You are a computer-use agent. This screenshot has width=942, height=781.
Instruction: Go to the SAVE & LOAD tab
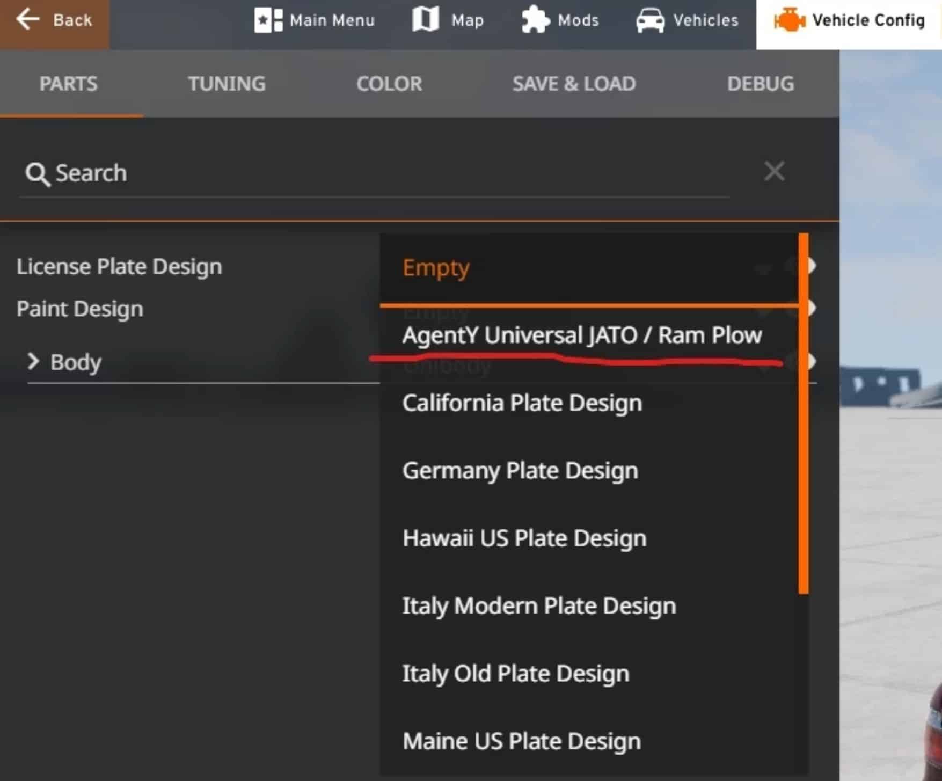click(574, 84)
